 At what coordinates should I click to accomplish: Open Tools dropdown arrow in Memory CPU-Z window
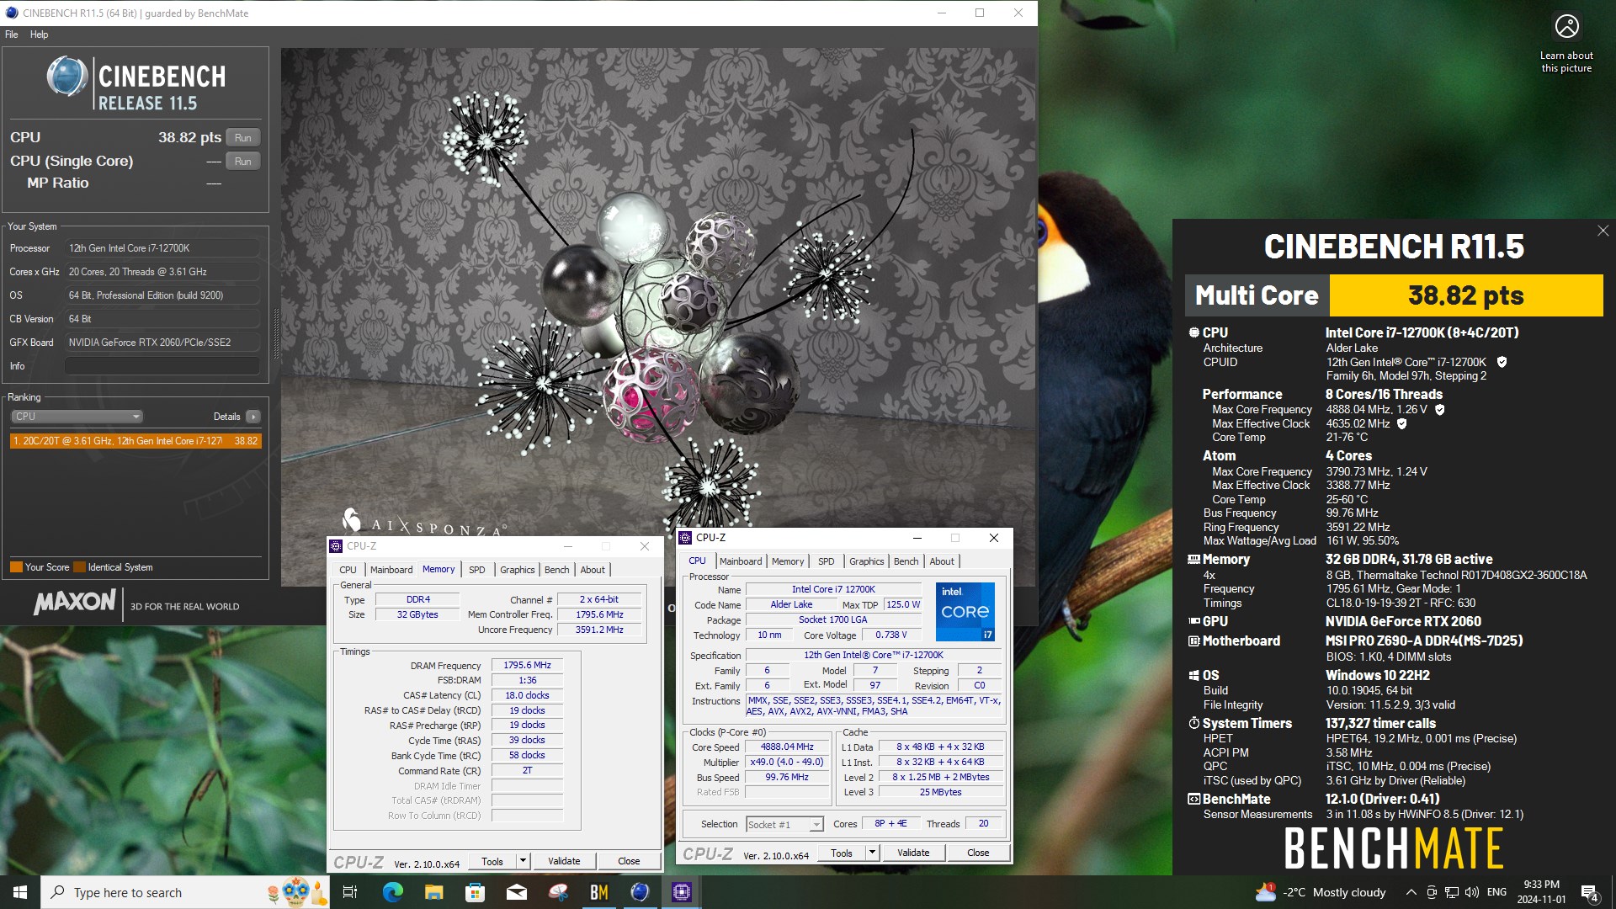[523, 862]
